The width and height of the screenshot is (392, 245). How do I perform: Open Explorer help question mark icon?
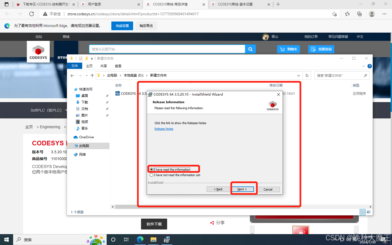[369, 66]
